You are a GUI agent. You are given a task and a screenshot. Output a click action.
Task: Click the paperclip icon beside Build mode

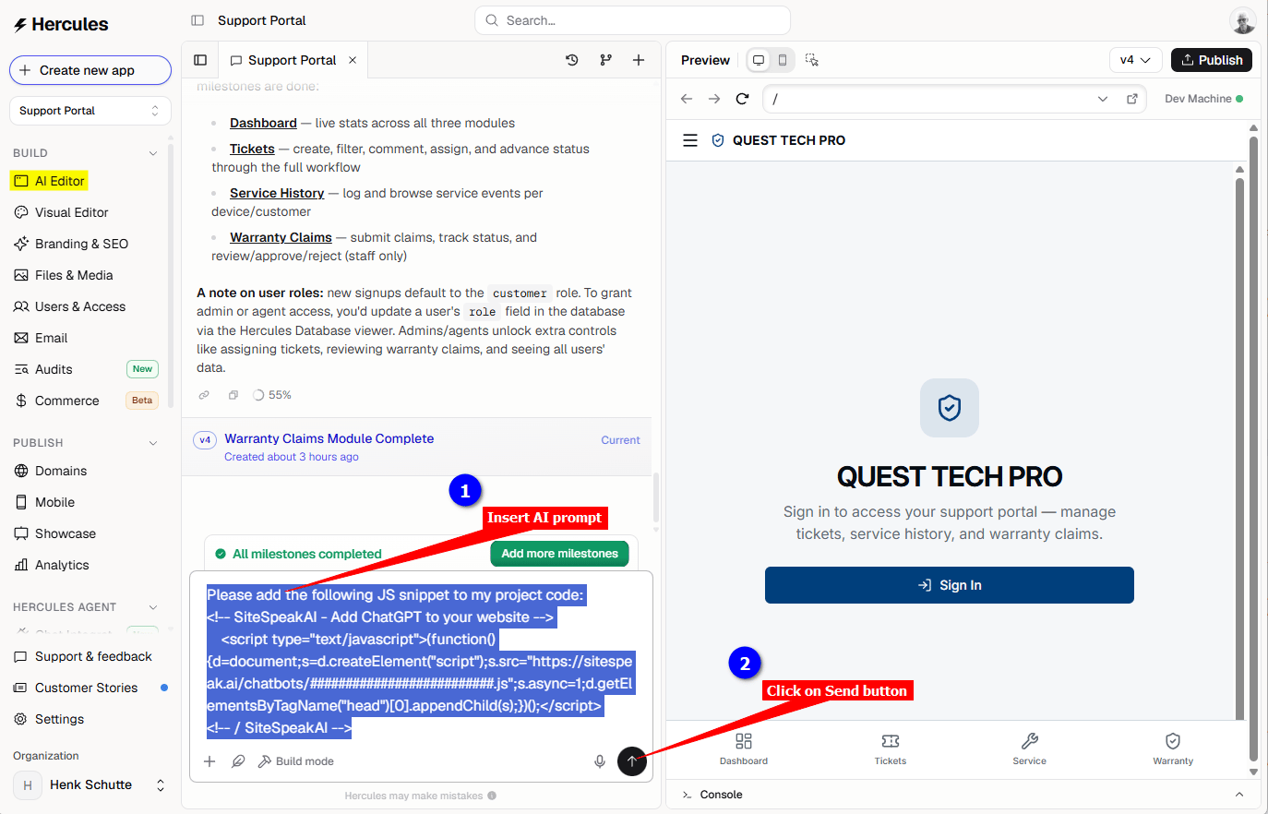pos(238,761)
